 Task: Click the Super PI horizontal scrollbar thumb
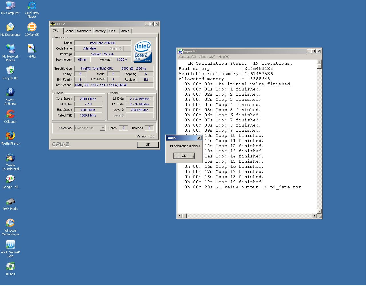coord(184,216)
